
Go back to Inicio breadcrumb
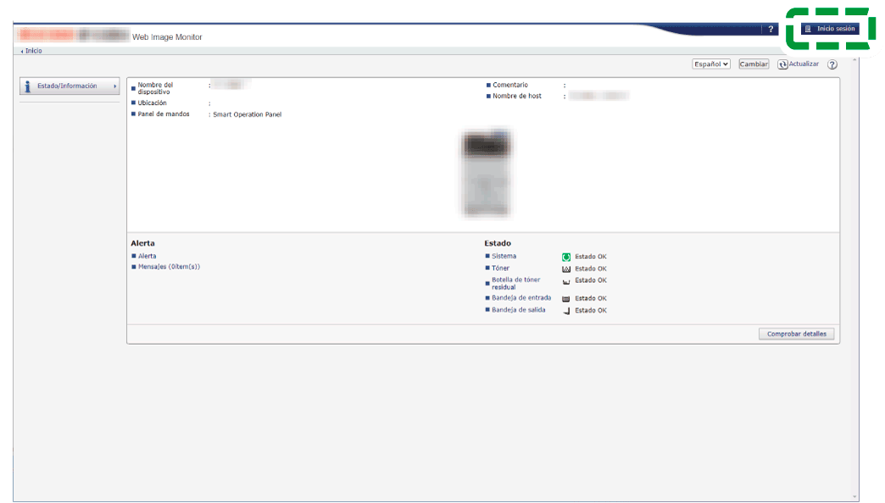pyautogui.click(x=33, y=51)
